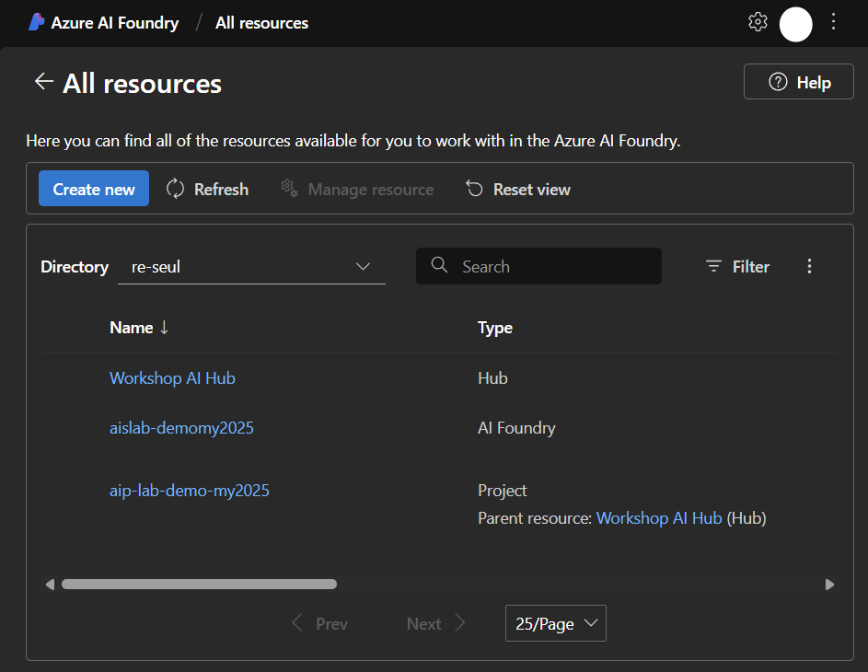Click the Hub type cell
Screen dimensions: 868x672
(492, 378)
